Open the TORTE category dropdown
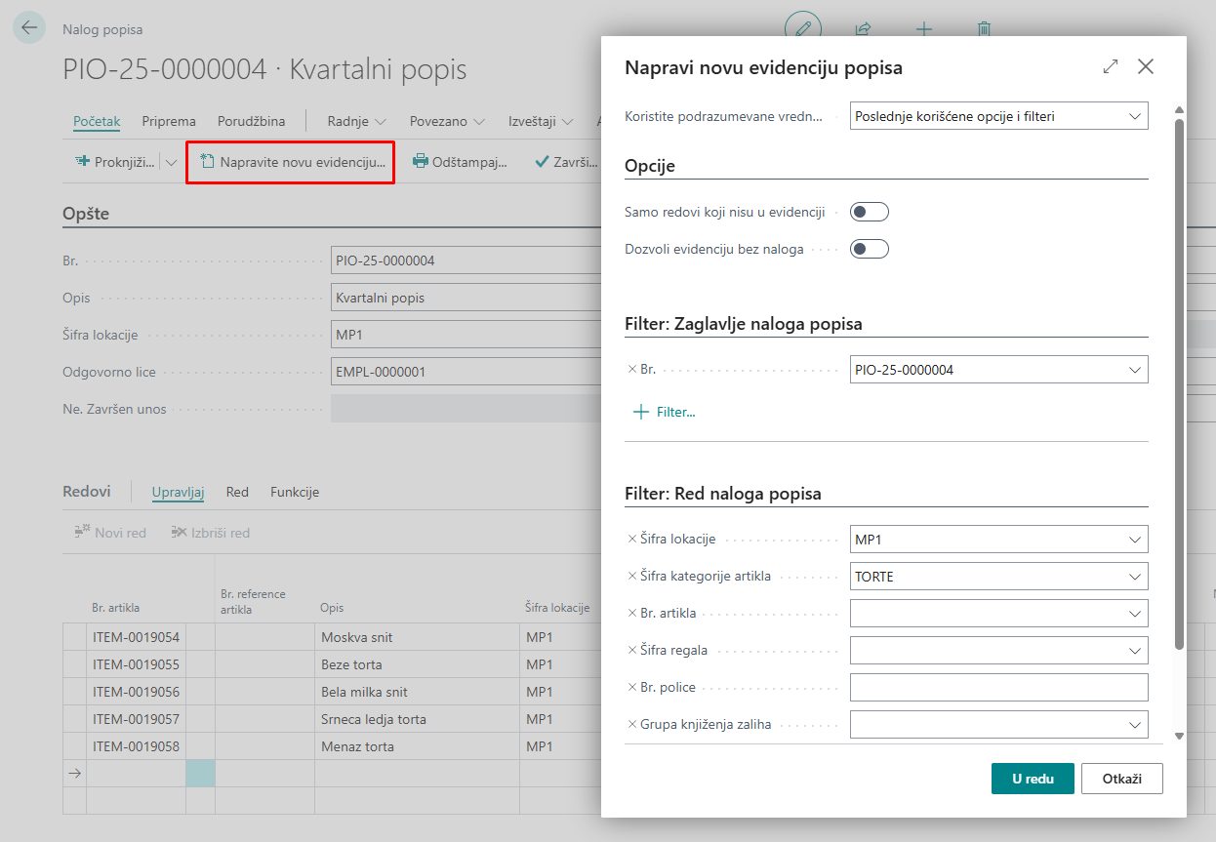This screenshot has width=1216, height=842. tap(1134, 577)
